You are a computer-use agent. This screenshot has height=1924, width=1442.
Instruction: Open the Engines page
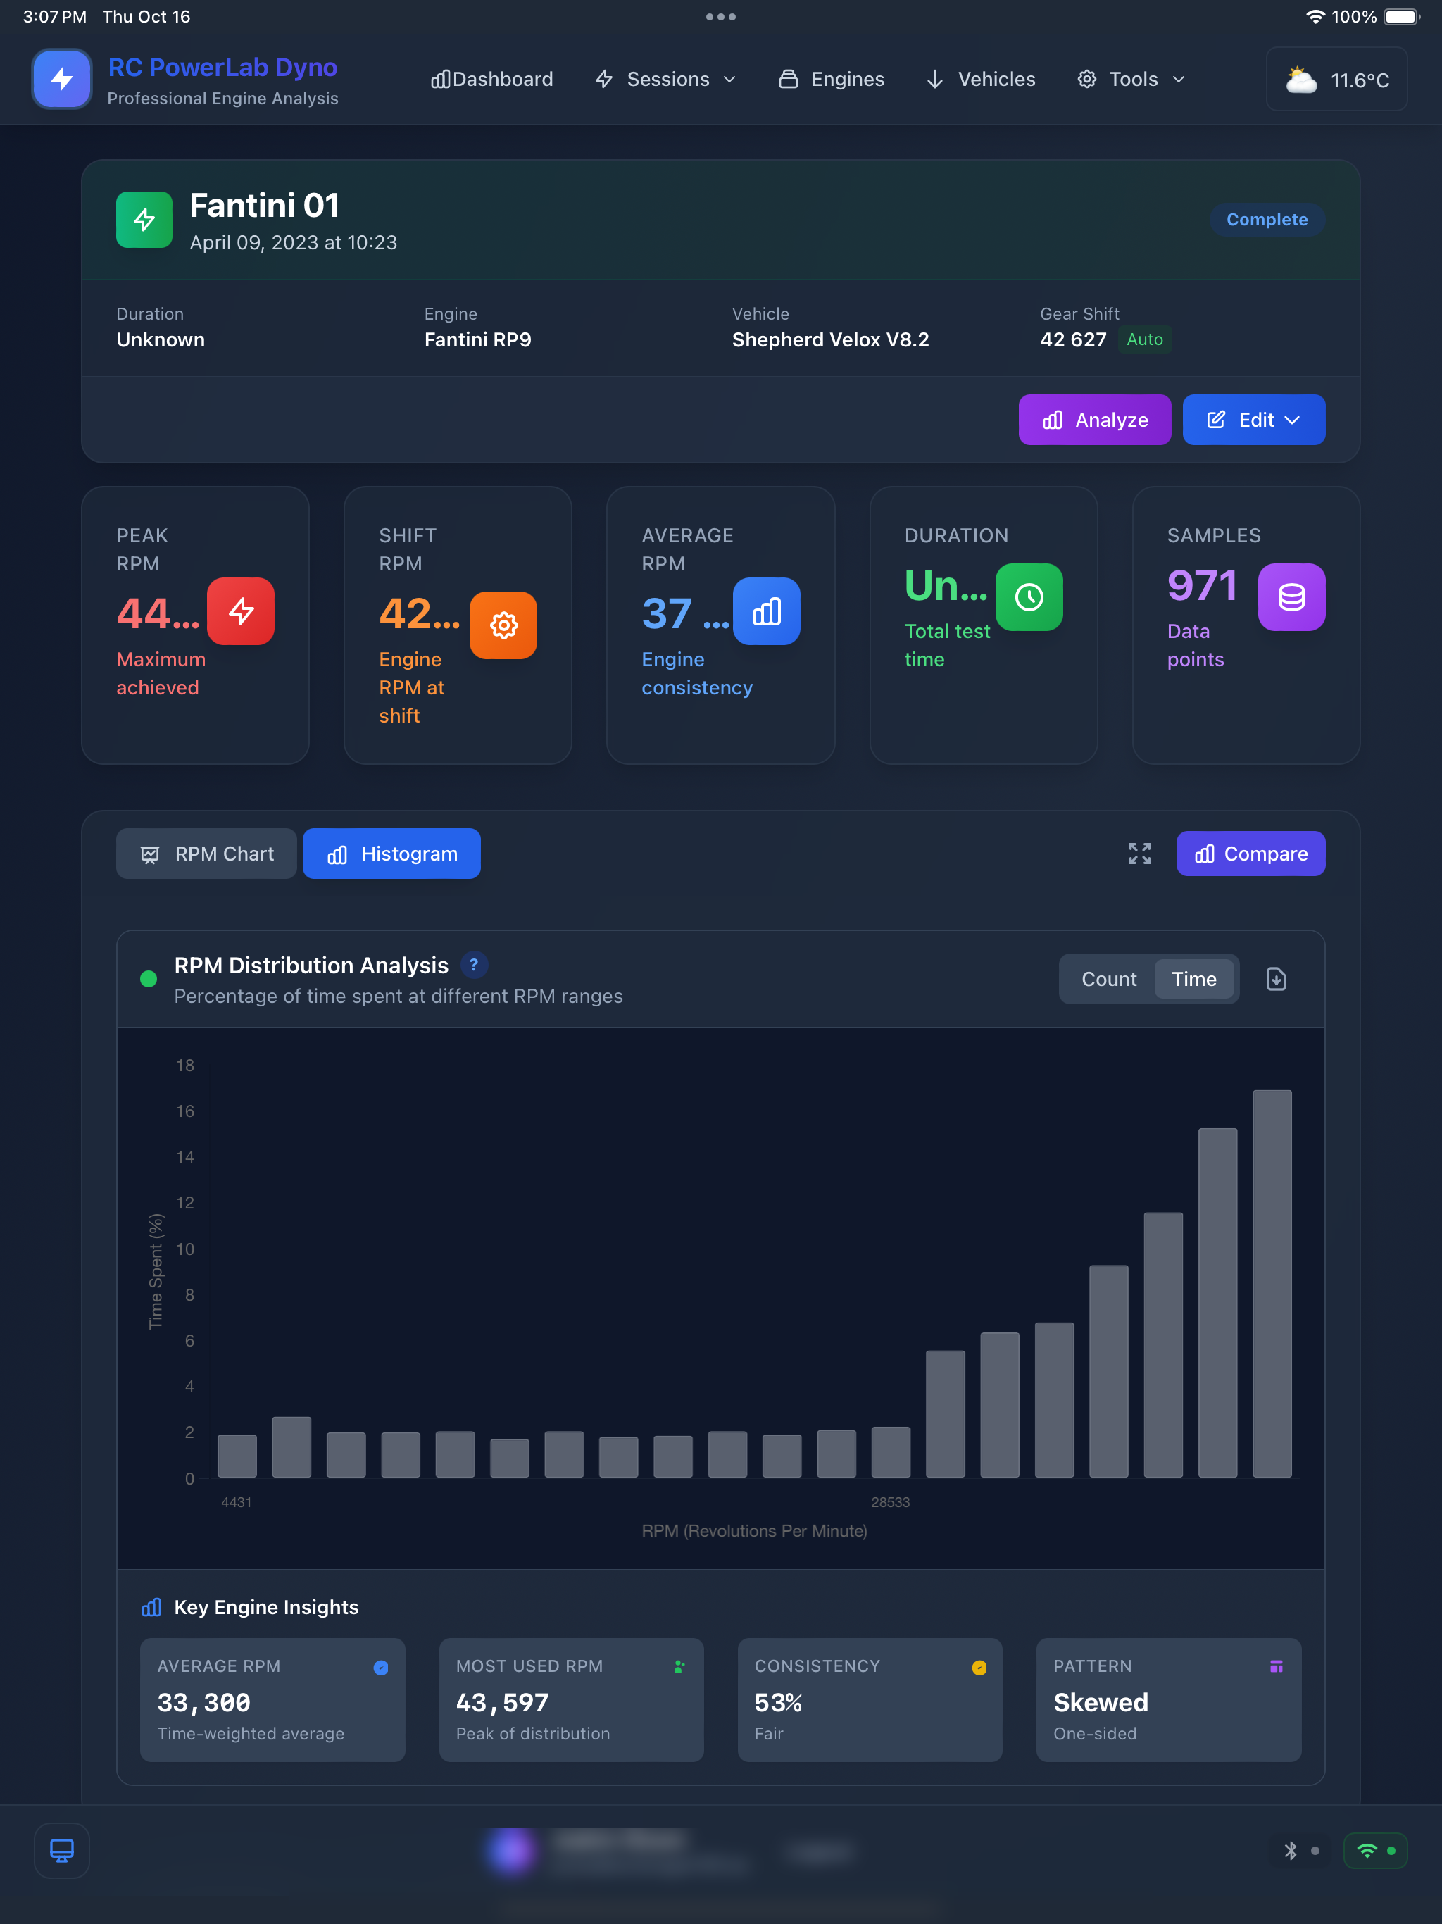coord(832,79)
